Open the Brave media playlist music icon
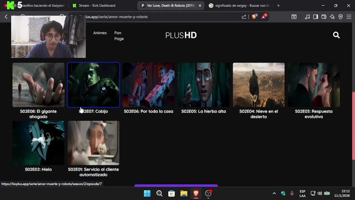The image size is (355, 200). coord(307,17)
